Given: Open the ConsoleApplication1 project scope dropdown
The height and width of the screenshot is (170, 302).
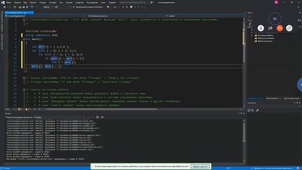Looking at the screenshot, I should tap(45, 16).
